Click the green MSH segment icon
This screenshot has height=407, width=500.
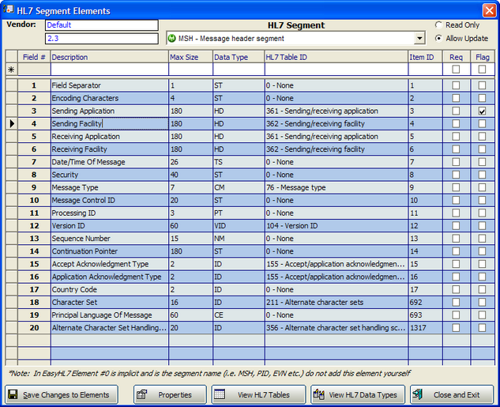(x=171, y=39)
